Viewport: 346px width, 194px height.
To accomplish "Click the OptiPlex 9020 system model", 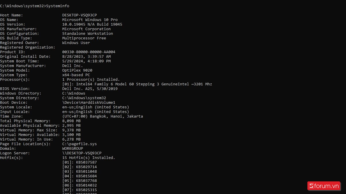I will 77,70.
